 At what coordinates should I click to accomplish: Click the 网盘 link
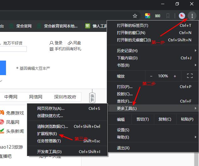click(x=77, y=43)
